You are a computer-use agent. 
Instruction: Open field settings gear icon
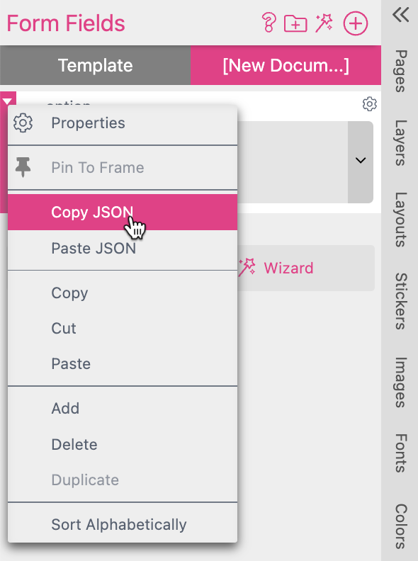point(369,104)
